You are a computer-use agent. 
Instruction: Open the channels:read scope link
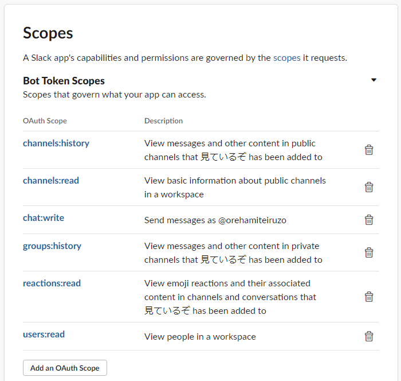click(51, 181)
